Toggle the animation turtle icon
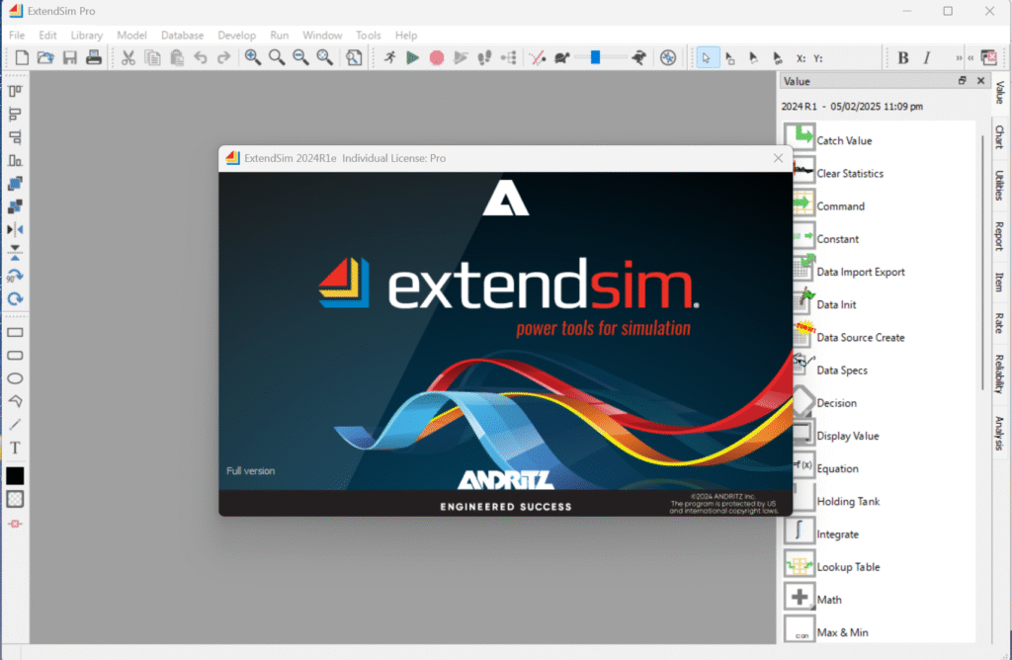 click(561, 58)
